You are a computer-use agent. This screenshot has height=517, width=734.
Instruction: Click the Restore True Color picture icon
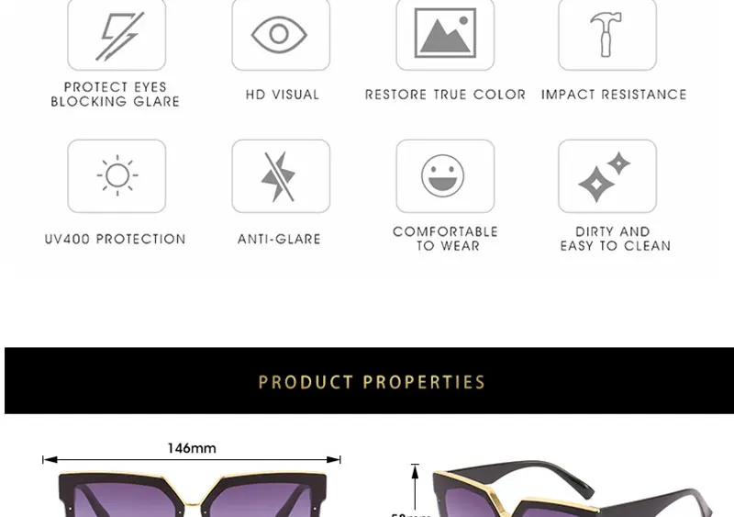tap(445, 35)
